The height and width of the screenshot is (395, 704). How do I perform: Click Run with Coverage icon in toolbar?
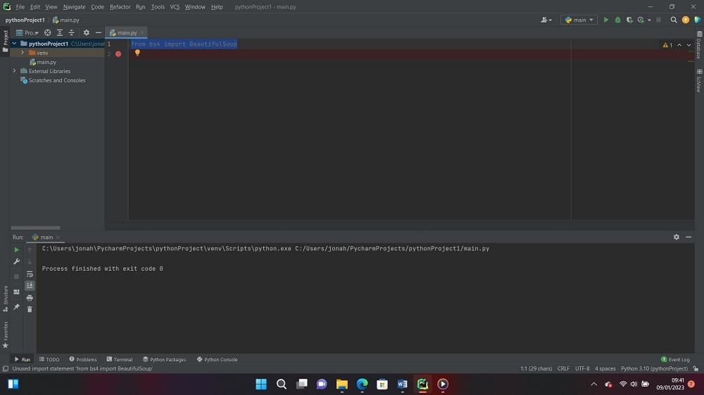629,20
